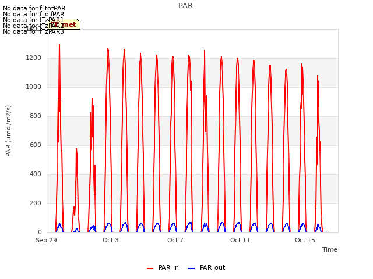
Task: Click the 400 y-axis tick label
Action: pos(36,174)
